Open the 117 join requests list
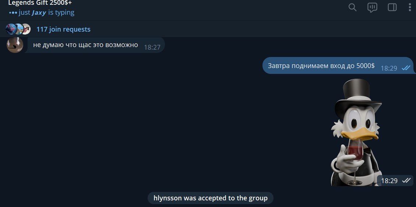This screenshot has width=416, height=207. [63, 29]
